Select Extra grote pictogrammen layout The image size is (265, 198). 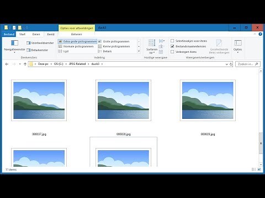point(77,41)
